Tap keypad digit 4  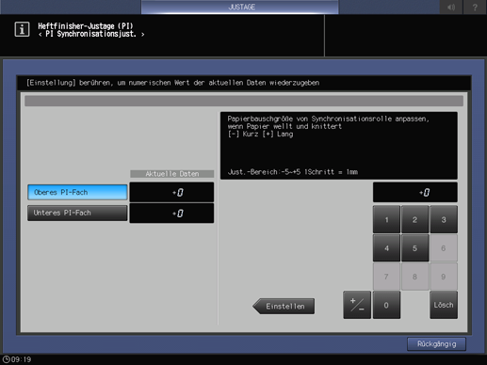coord(386,248)
